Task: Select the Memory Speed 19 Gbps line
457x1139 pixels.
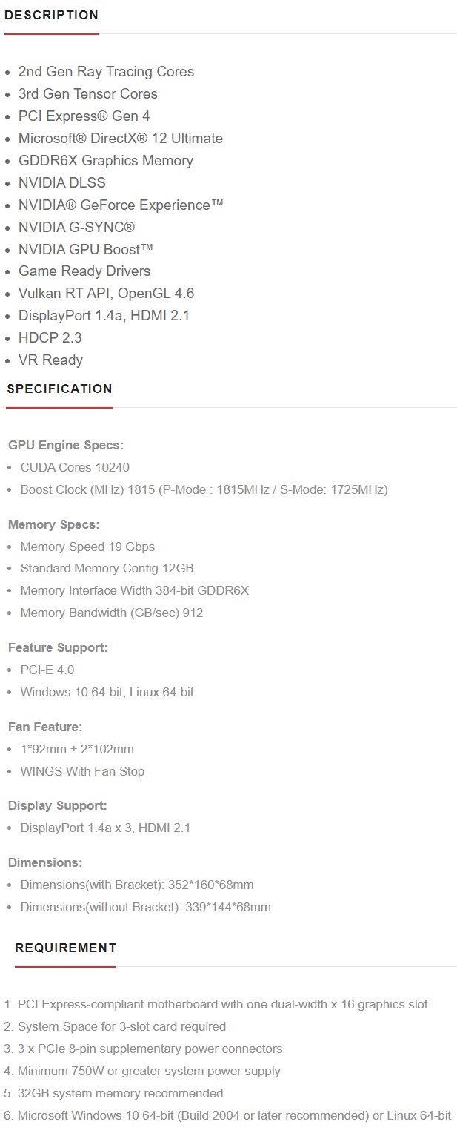Action: [87, 547]
